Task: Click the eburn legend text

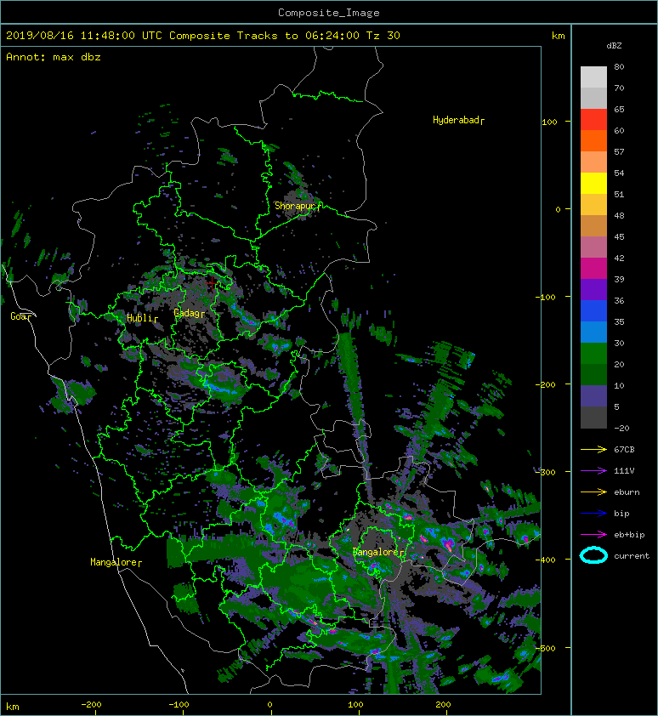Action: [627, 492]
